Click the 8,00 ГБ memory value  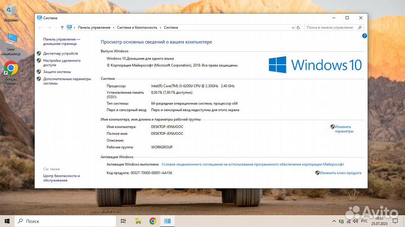(x=172, y=93)
